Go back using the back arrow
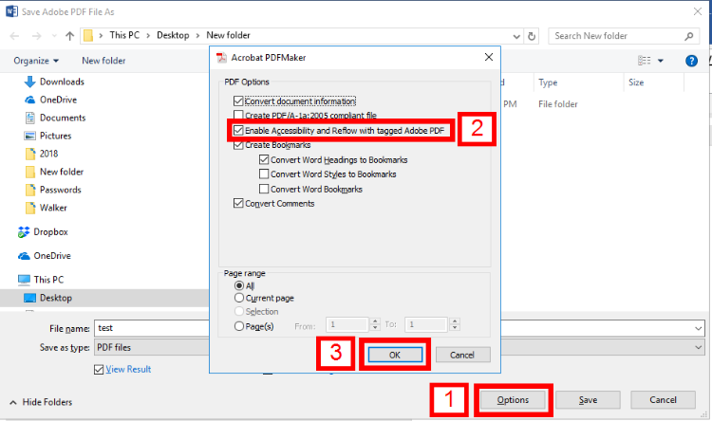The height and width of the screenshot is (421, 712). tap(14, 36)
